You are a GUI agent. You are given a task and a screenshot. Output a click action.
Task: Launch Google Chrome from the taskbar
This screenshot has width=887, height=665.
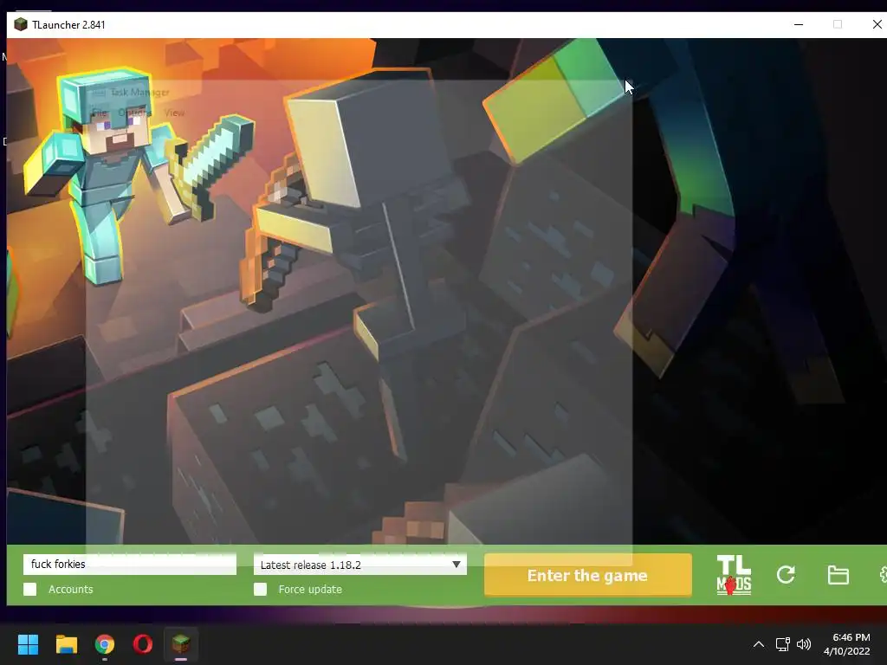click(x=105, y=644)
